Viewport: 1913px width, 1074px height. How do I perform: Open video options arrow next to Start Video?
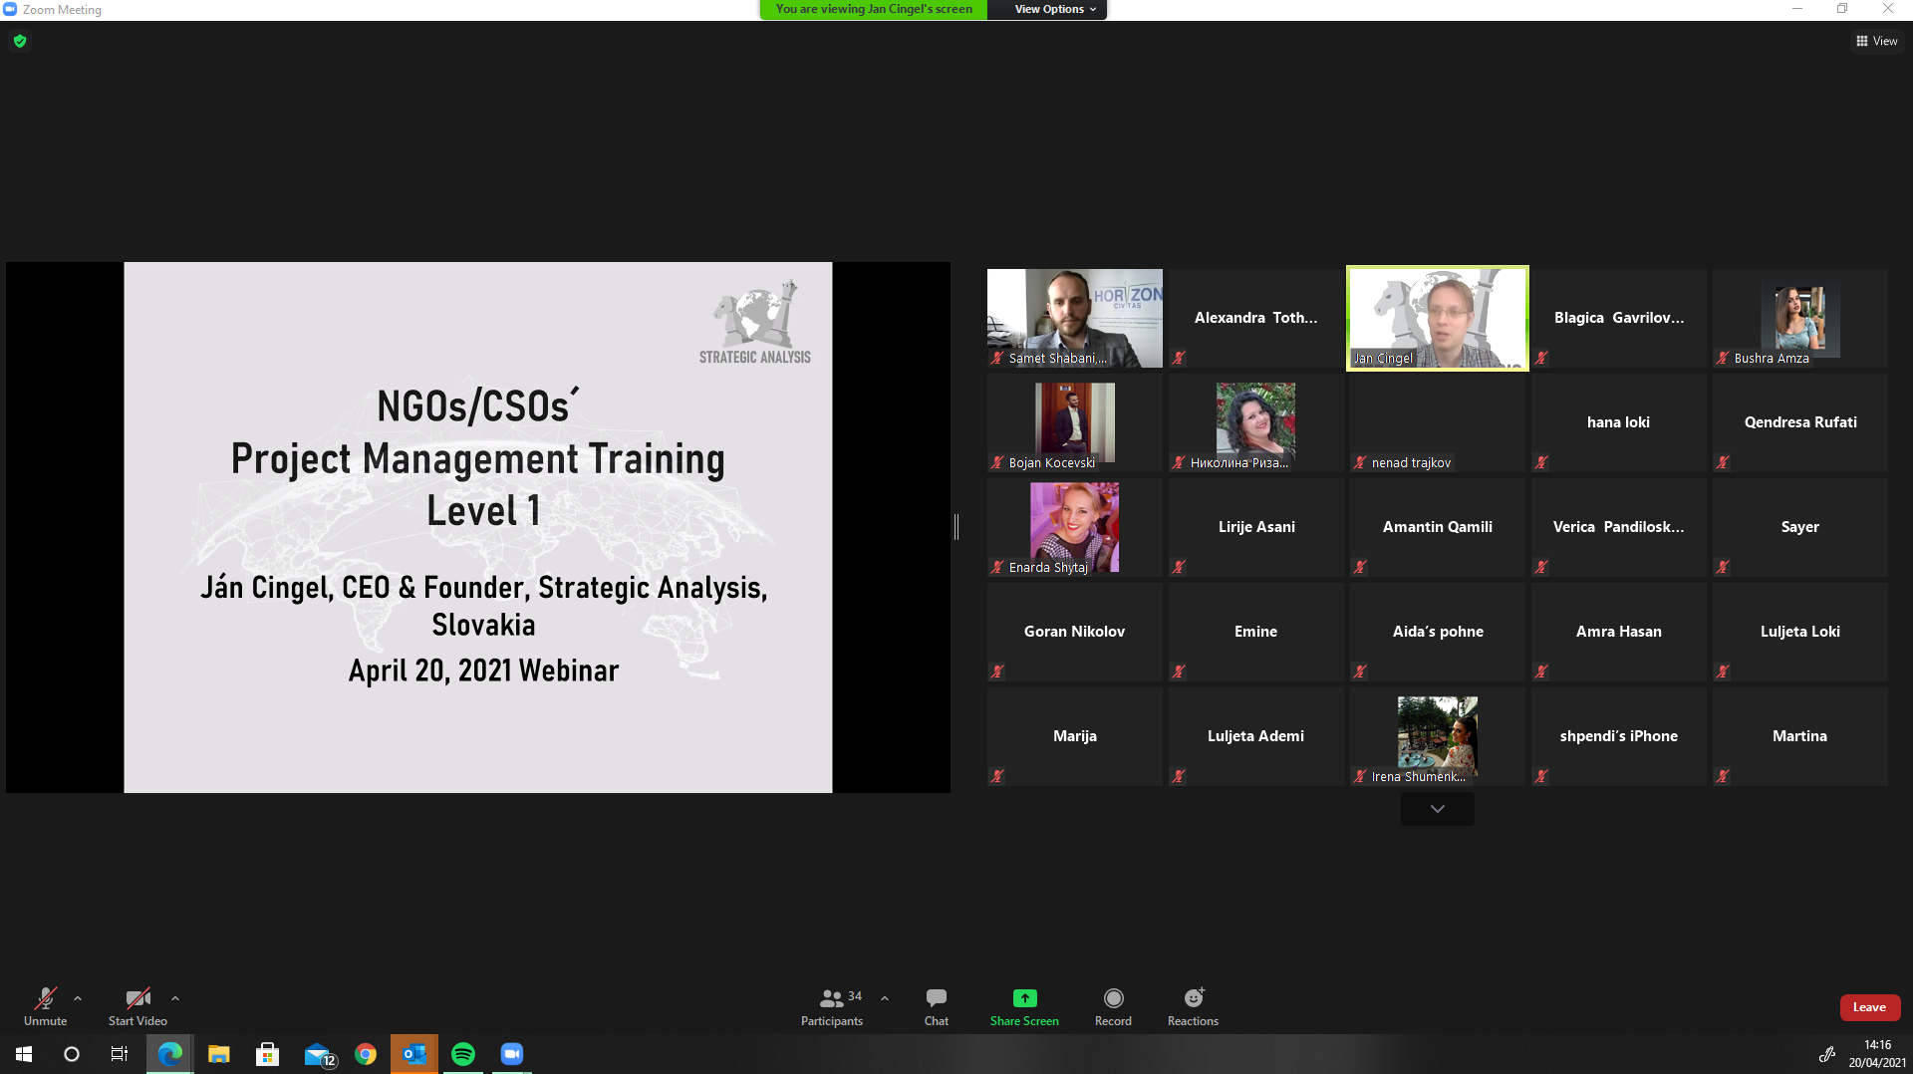(175, 998)
